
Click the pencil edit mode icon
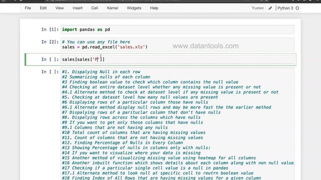pos(270,8)
